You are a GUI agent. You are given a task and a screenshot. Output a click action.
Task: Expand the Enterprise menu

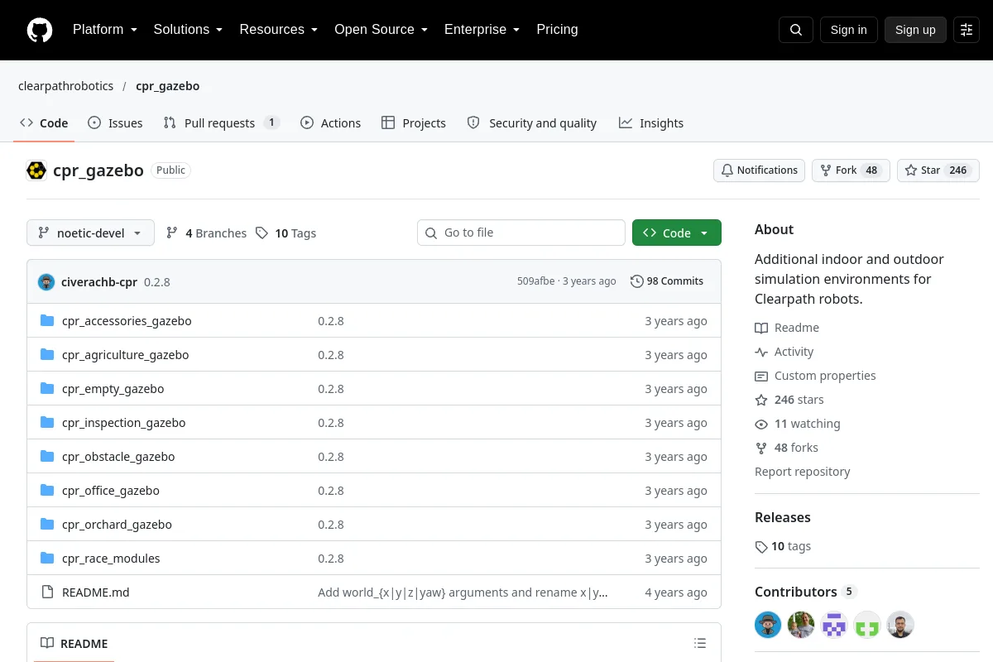482,30
